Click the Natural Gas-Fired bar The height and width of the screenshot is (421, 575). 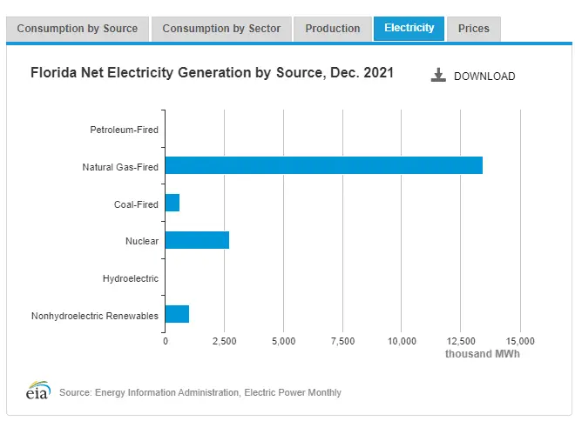click(x=324, y=165)
